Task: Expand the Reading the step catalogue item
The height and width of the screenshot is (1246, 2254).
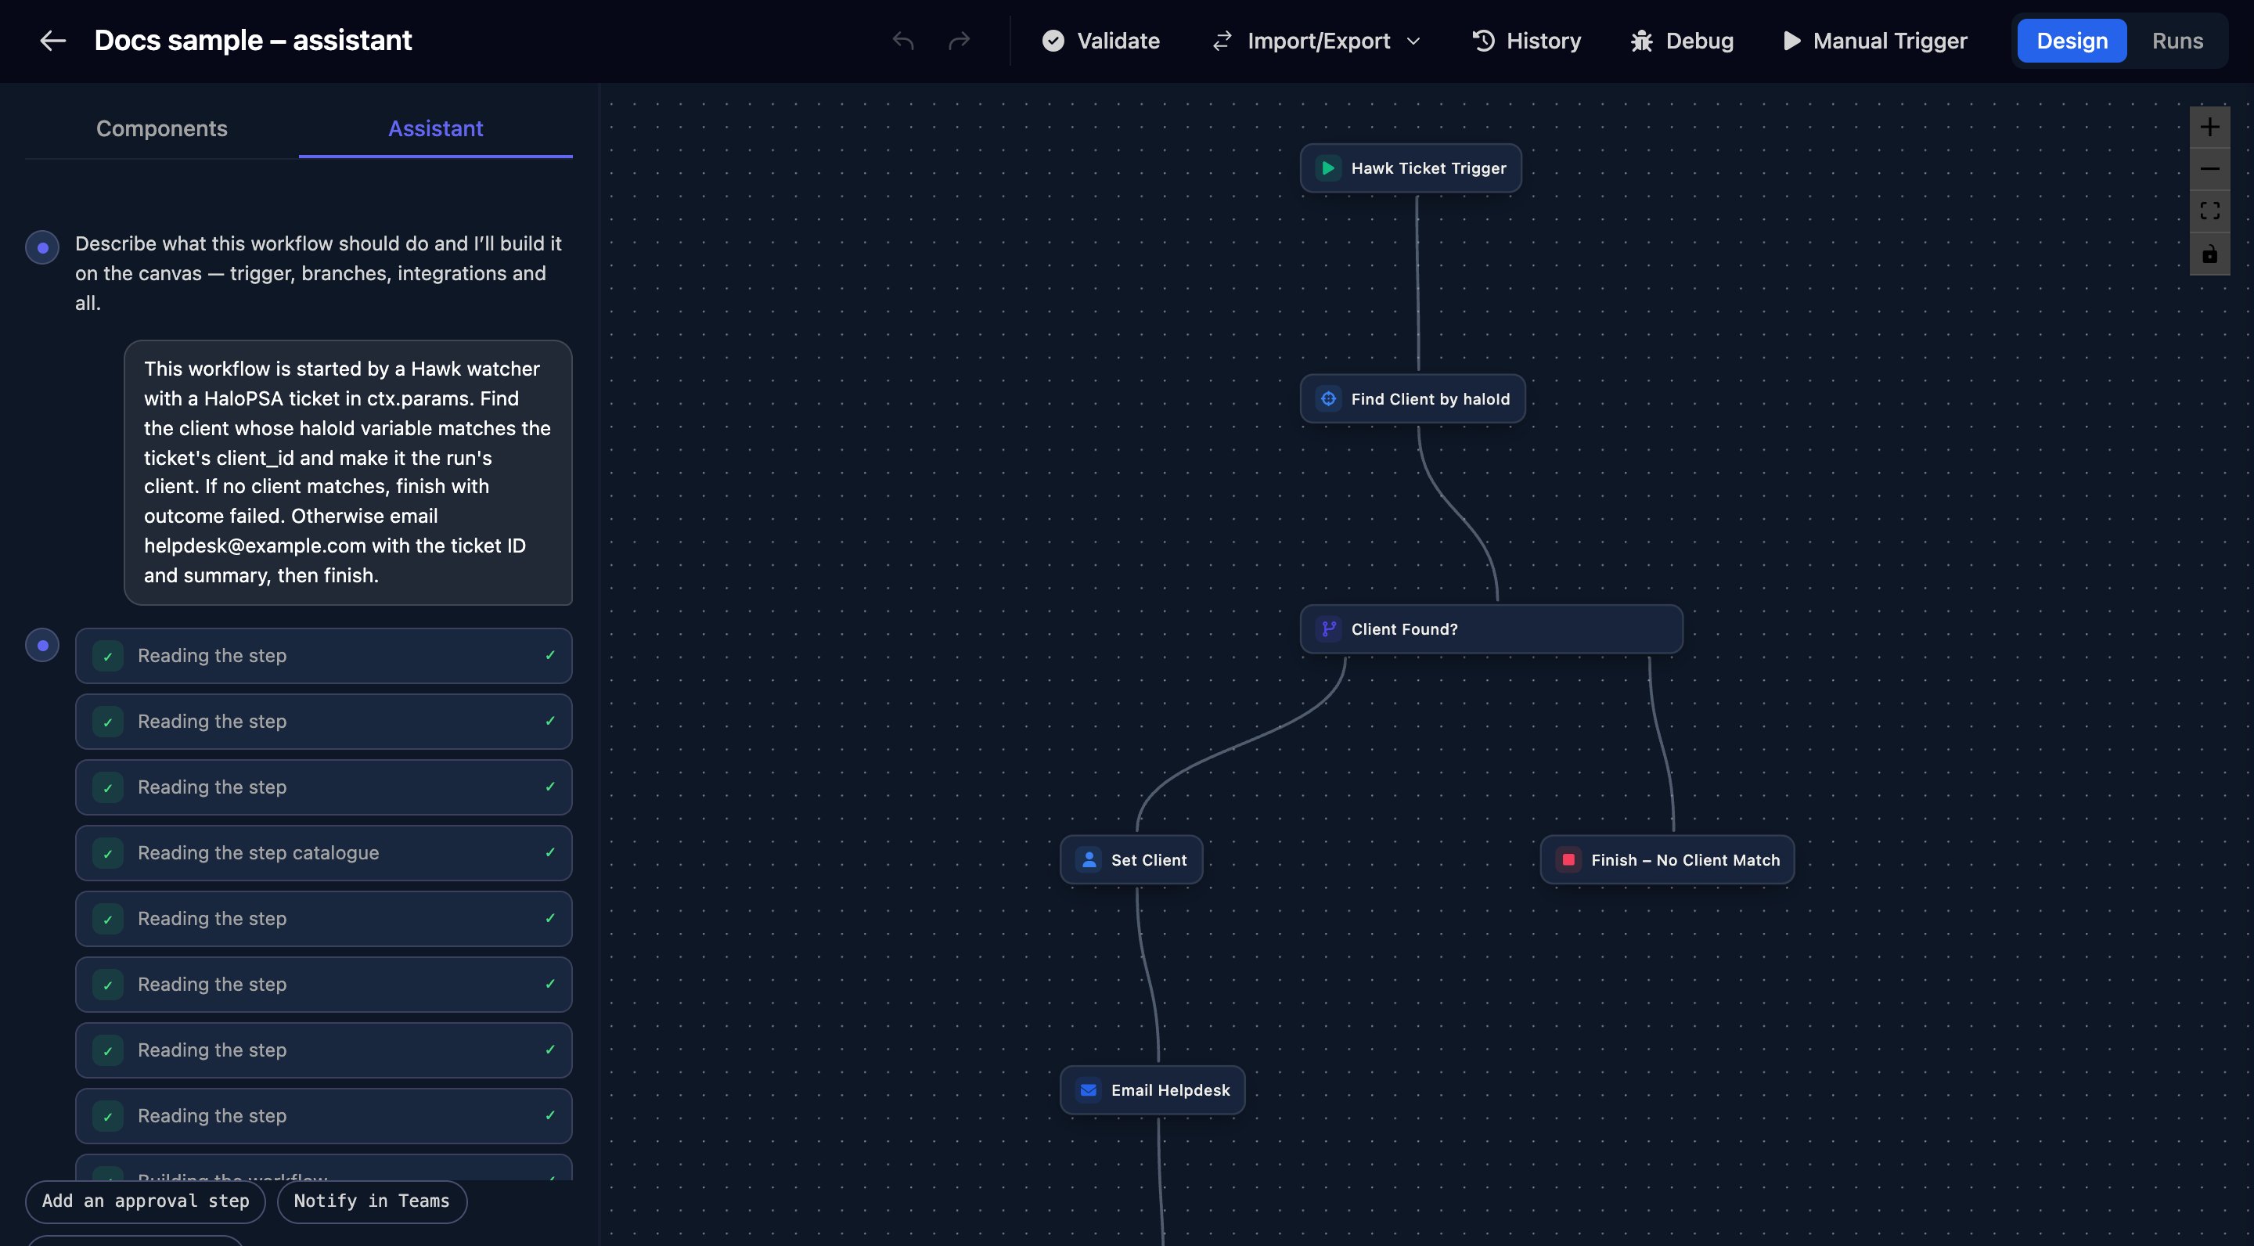Action: point(324,853)
